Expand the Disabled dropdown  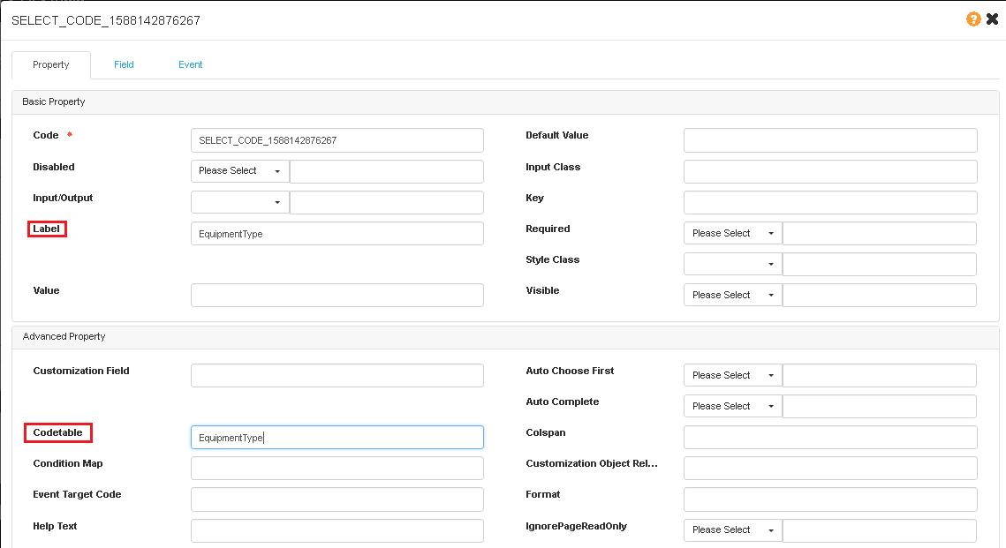pos(239,171)
